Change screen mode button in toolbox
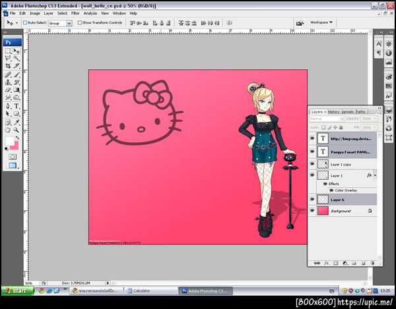This screenshot has width=396, height=309. tap(13, 165)
